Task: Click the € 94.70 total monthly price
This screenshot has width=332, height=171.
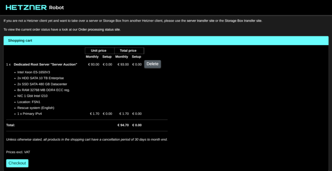Action: click(x=123, y=125)
